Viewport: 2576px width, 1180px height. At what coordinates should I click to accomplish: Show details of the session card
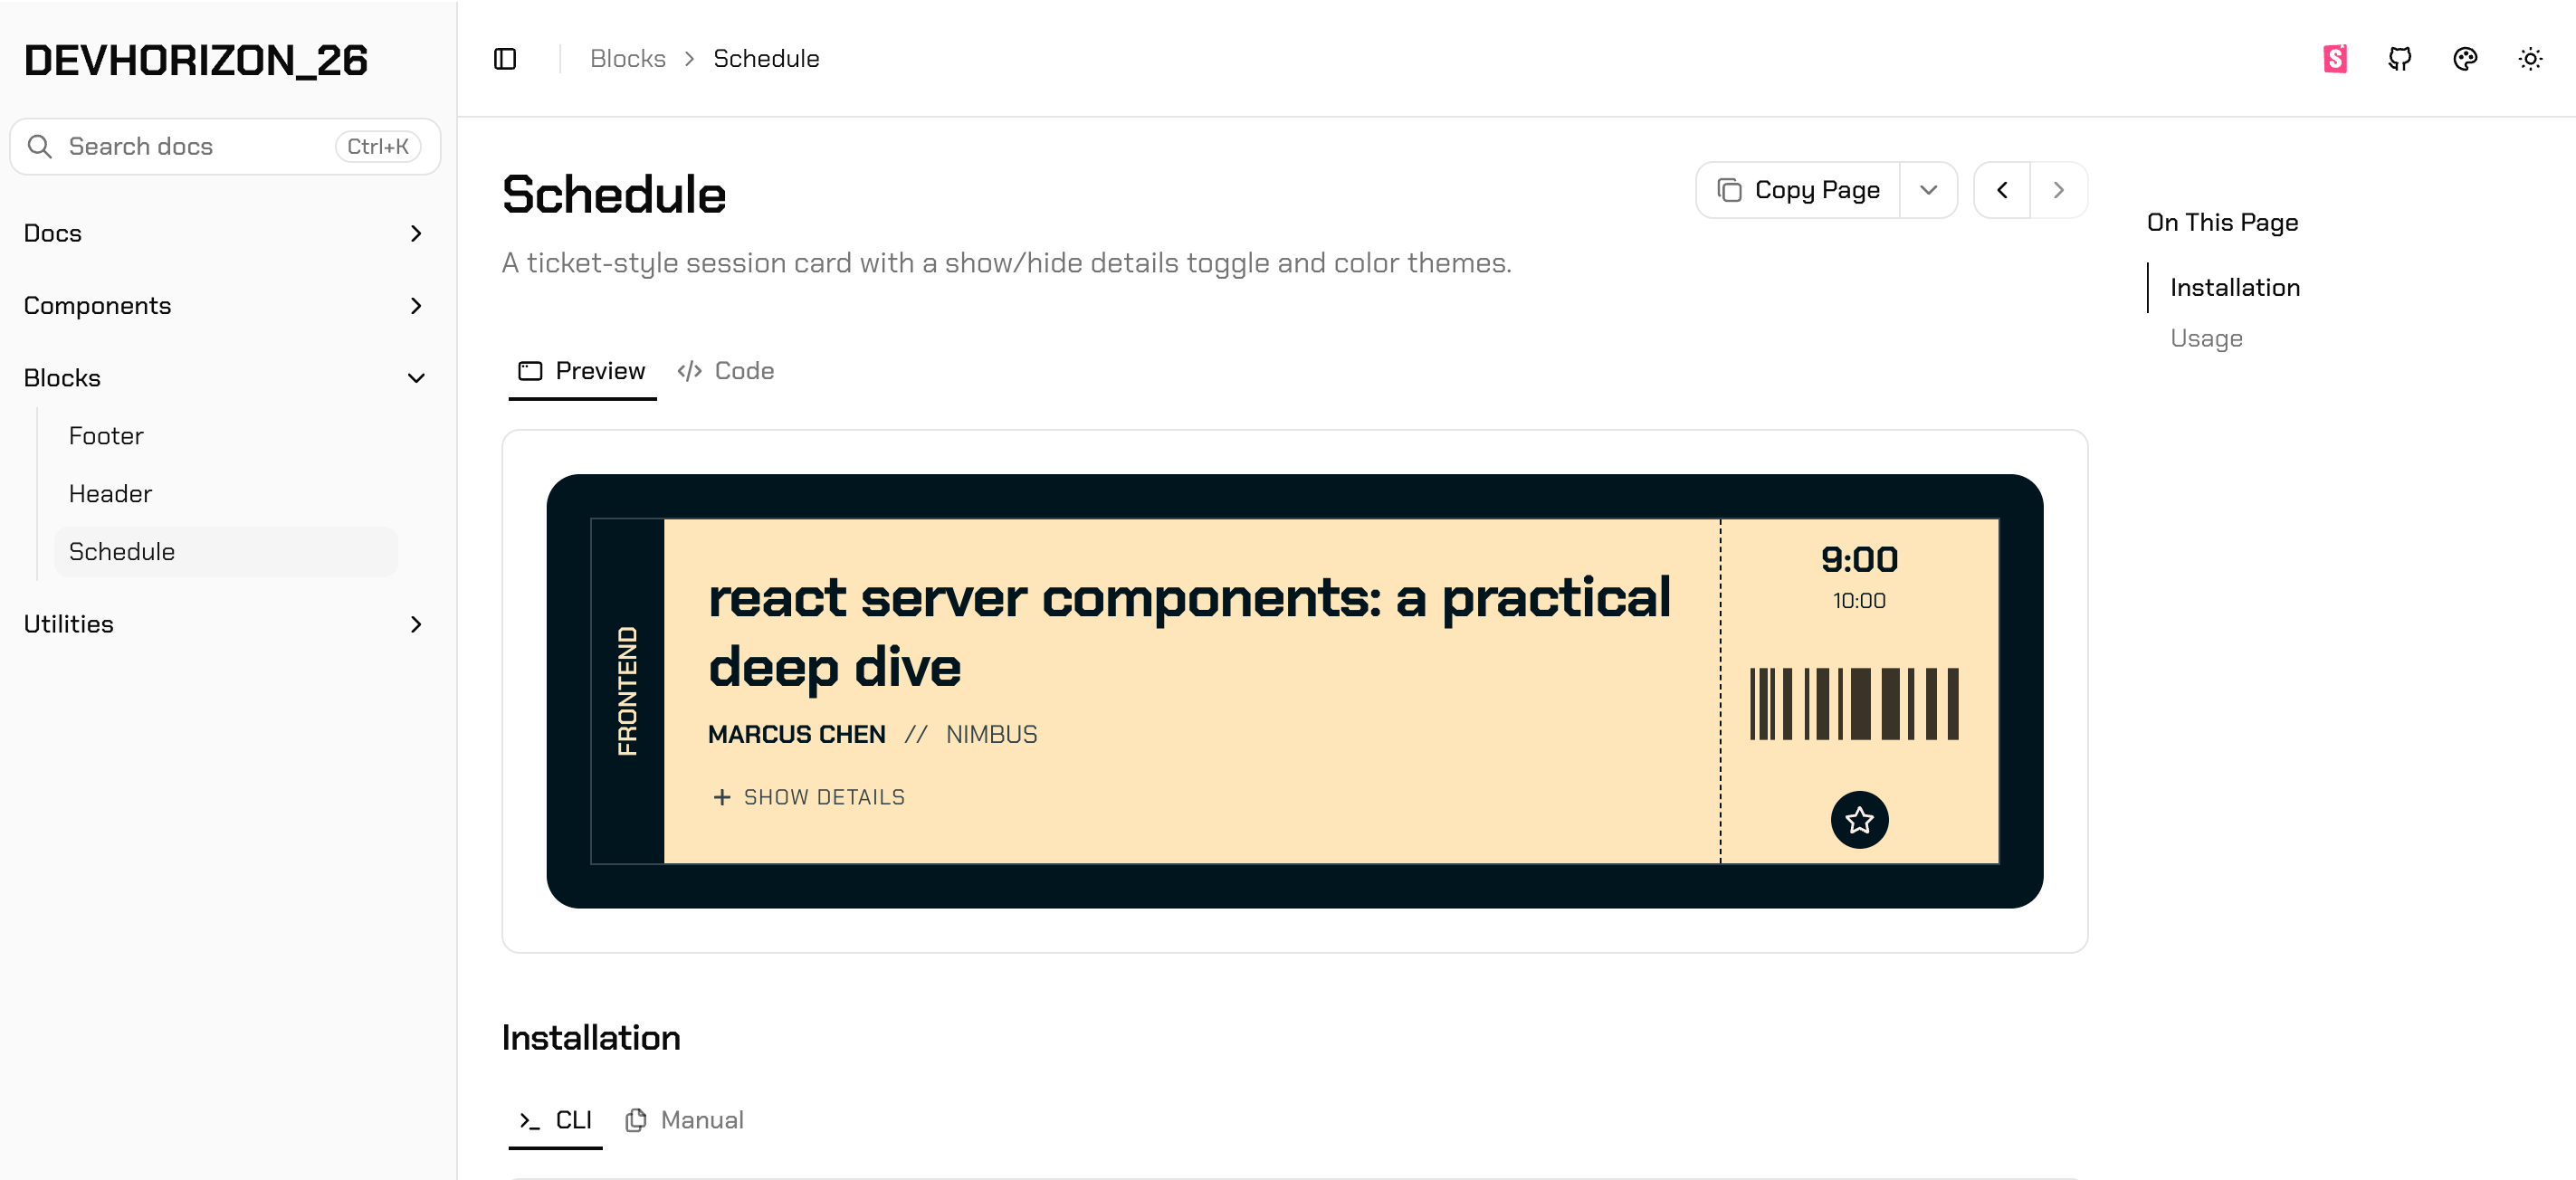point(809,797)
